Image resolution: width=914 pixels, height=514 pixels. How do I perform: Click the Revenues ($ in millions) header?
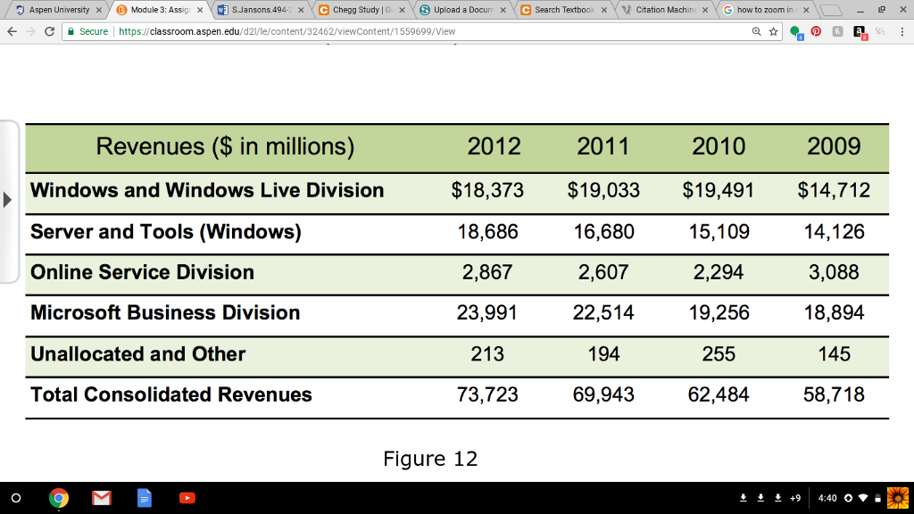(x=225, y=147)
